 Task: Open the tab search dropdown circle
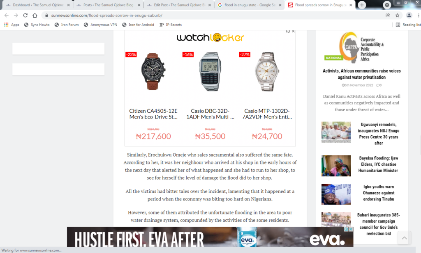coord(387,5)
